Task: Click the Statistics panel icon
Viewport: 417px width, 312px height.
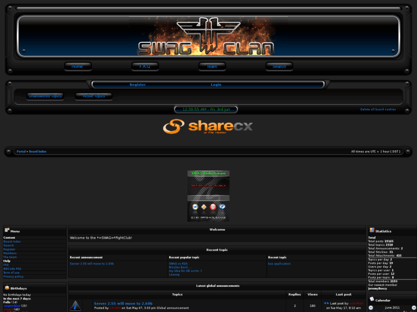Action: pos(372,230)
